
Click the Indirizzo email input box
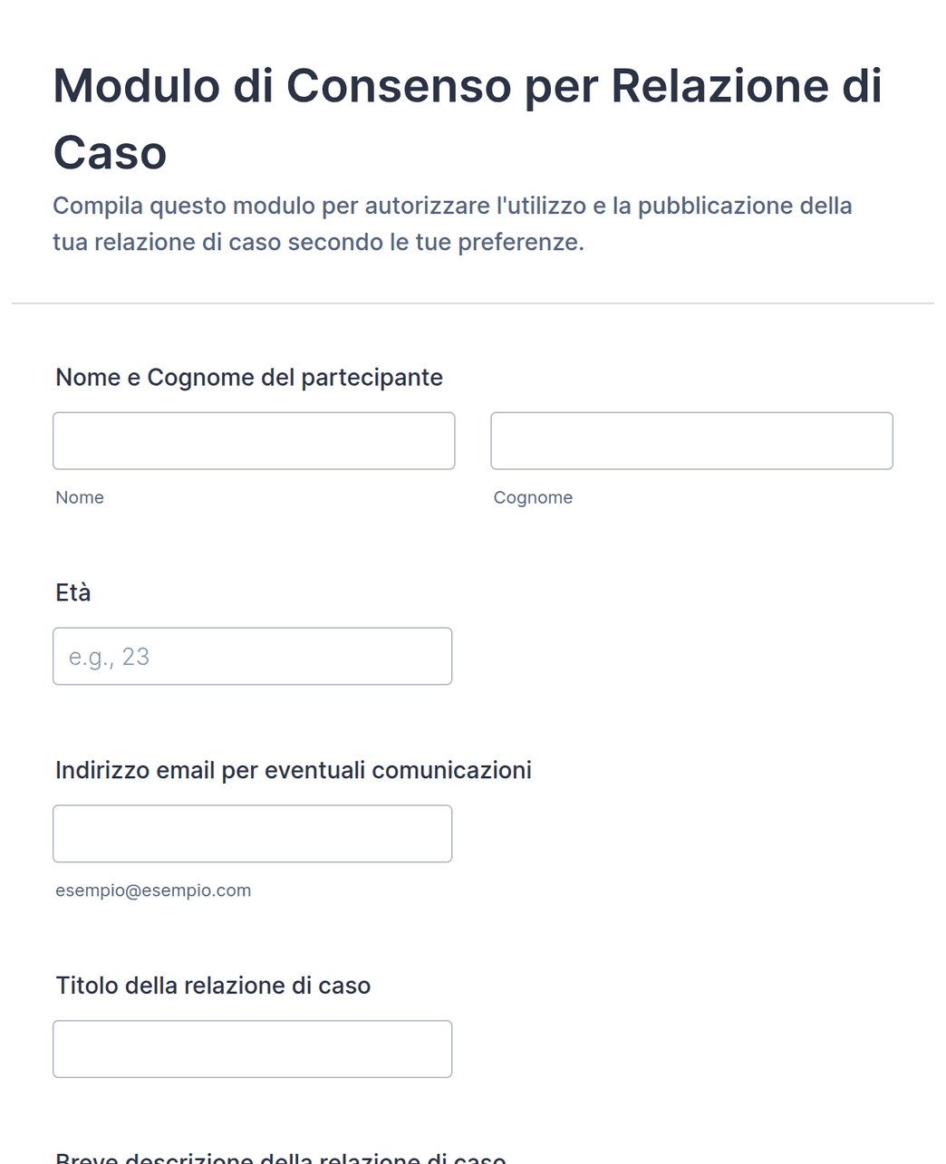click(252, 833)
